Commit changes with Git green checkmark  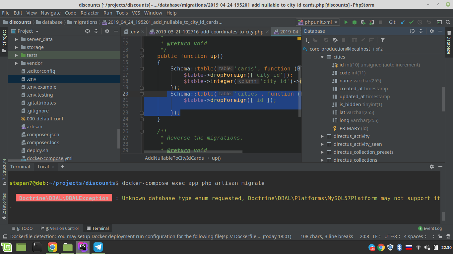[x=411, y=22]
